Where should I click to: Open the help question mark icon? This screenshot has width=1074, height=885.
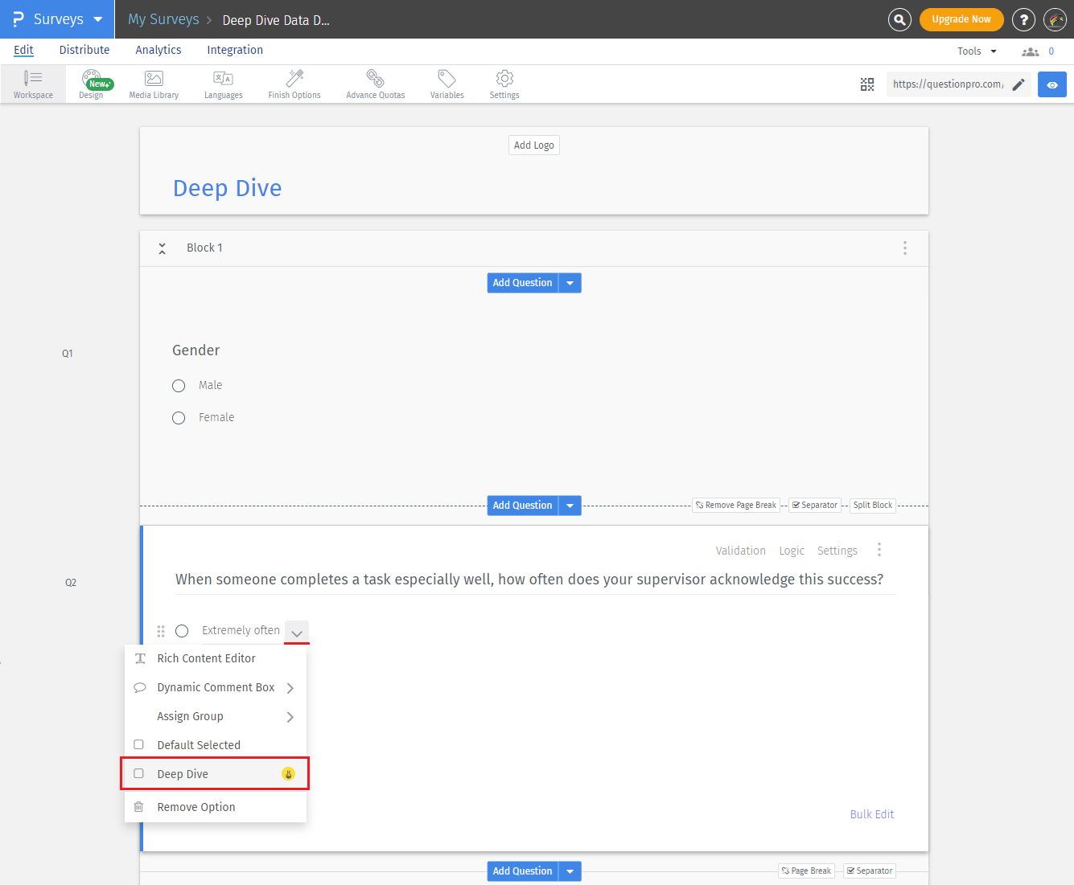click(1023, 19)
